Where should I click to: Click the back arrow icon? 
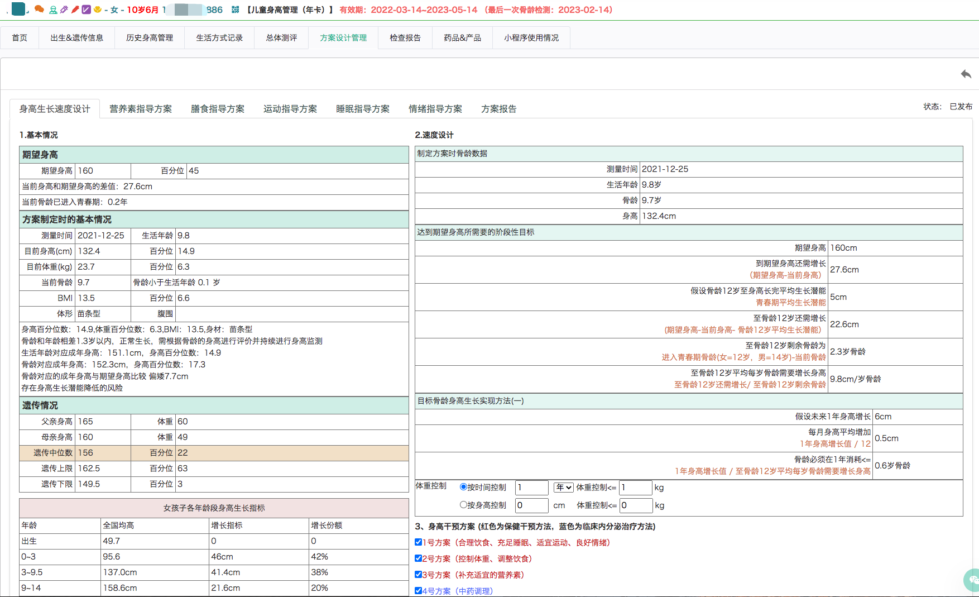point(966,74)
